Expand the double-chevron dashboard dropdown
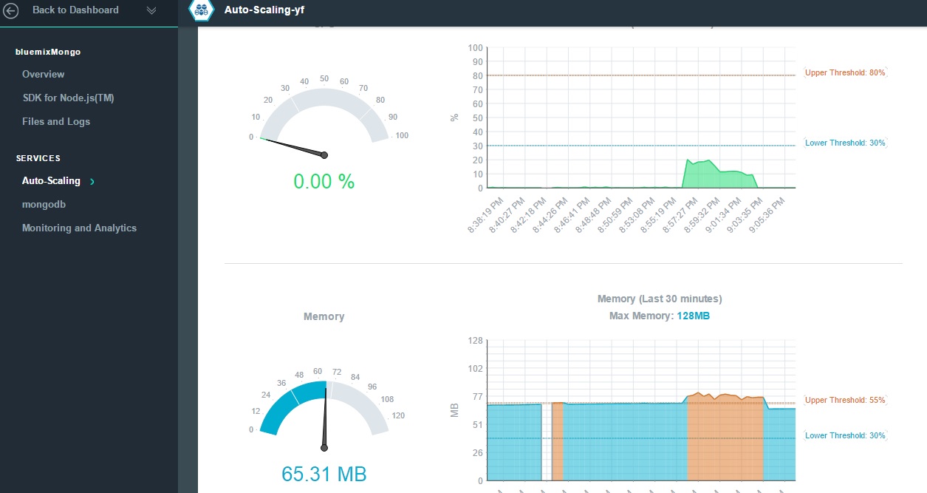This screenshot has height=493, width=927. coord(151,10)
